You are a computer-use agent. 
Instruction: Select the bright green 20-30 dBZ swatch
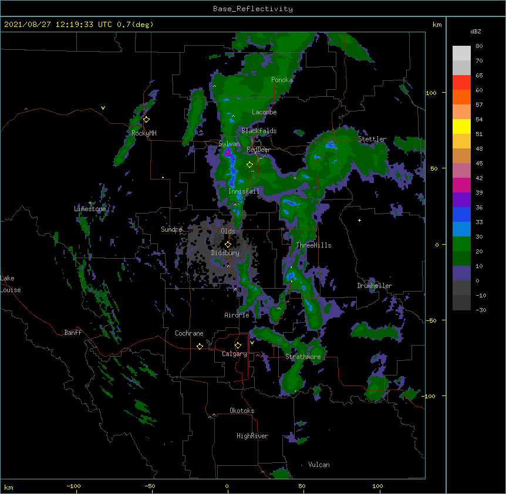pyautogui.click(x=461, y=244)
